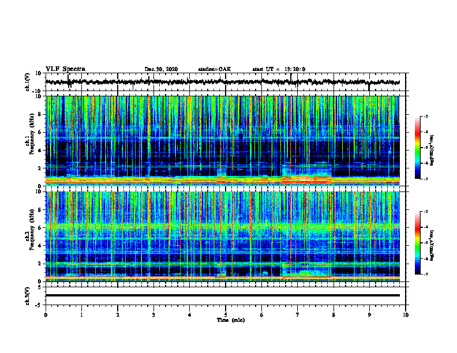The height and width of the screenshot is (353, 457).
Task: Click the -3 label on ch.2 colorbar
Action: 425,212
